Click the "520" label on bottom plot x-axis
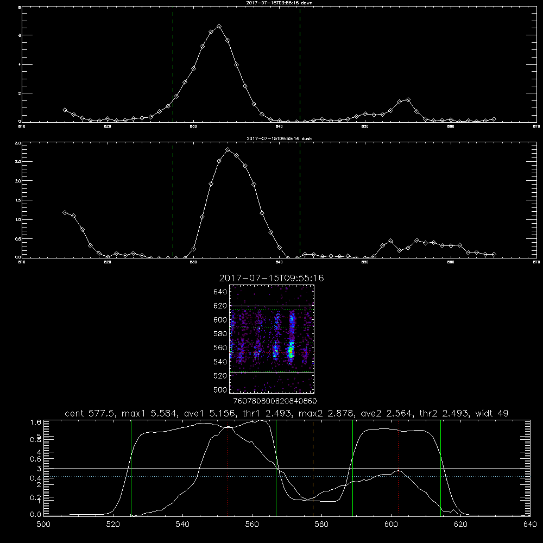Image resolution: width=543 pixels, height=543 pixels. [x=113, y=525]
